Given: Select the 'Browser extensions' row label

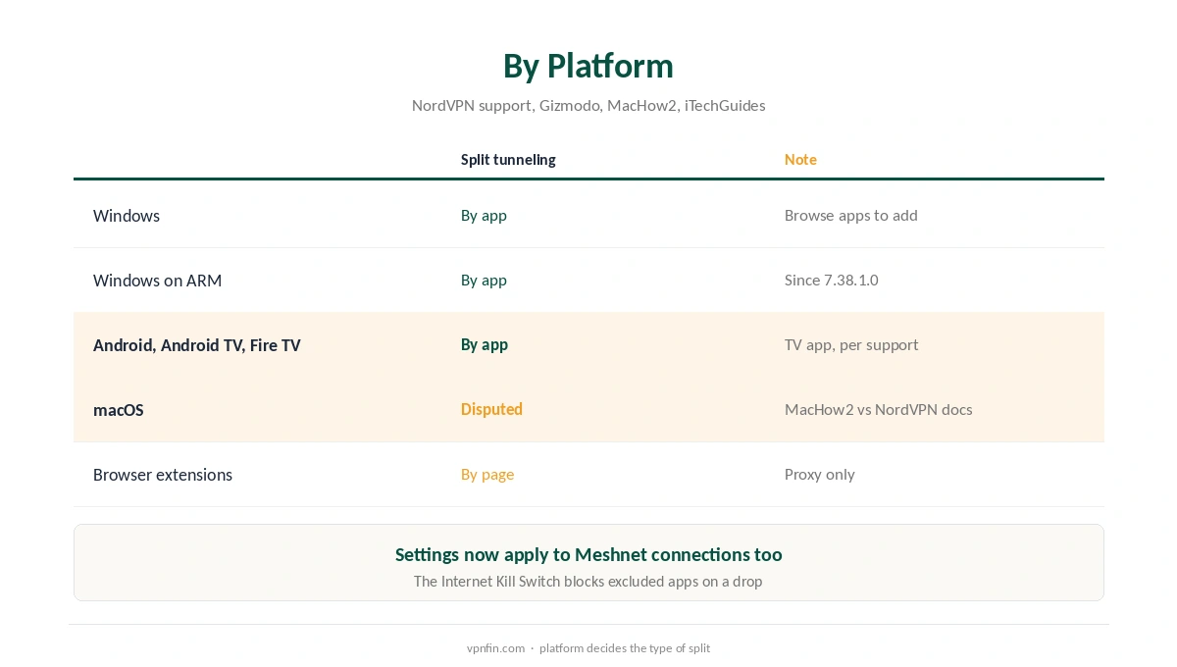Looking at the screenshot, I should 163,475.
